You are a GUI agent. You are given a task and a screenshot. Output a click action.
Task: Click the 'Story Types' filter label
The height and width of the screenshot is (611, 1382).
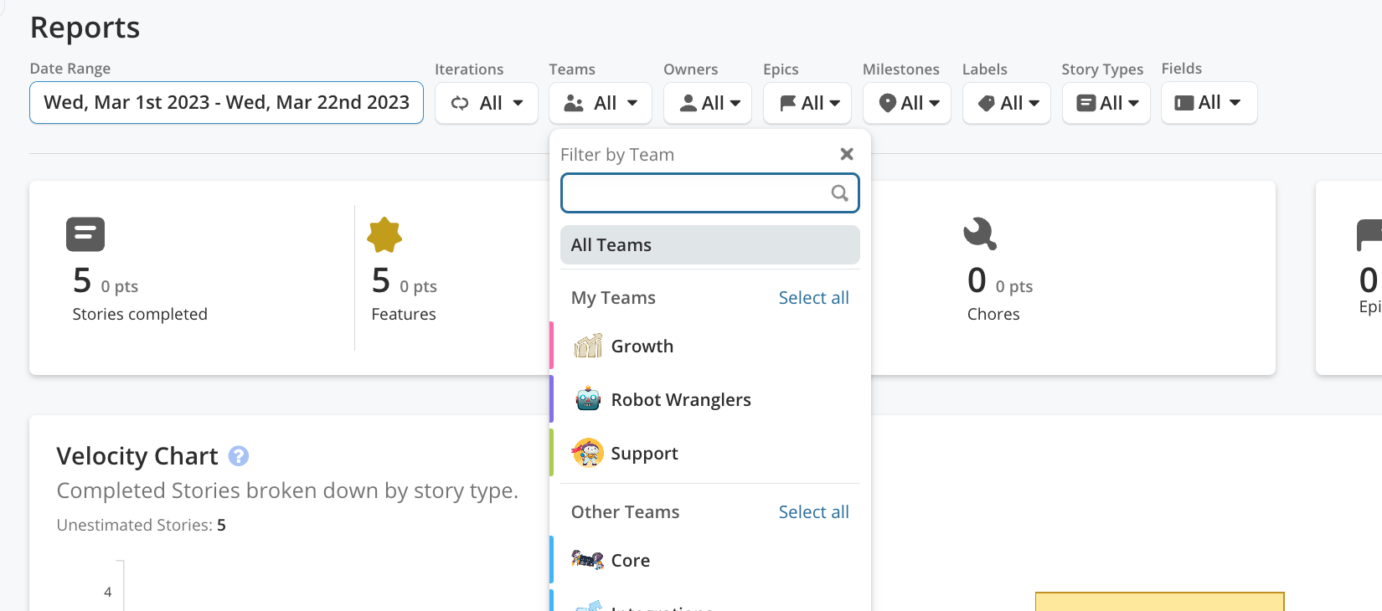click(1102, 69)
